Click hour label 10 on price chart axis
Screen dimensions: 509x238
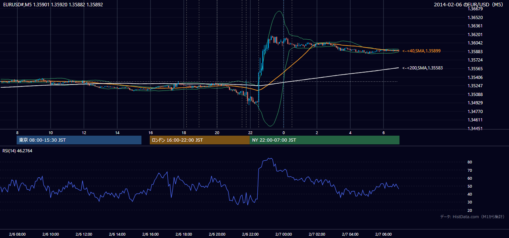click(51, 132)
